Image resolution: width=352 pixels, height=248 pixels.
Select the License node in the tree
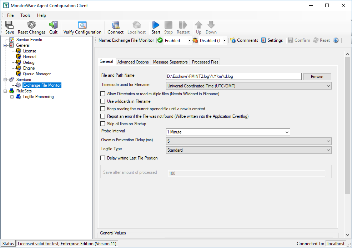pyautogui.click(x=30, y=51)
